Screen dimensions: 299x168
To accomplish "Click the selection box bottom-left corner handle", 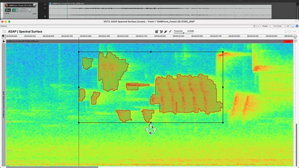I will 79,122.
